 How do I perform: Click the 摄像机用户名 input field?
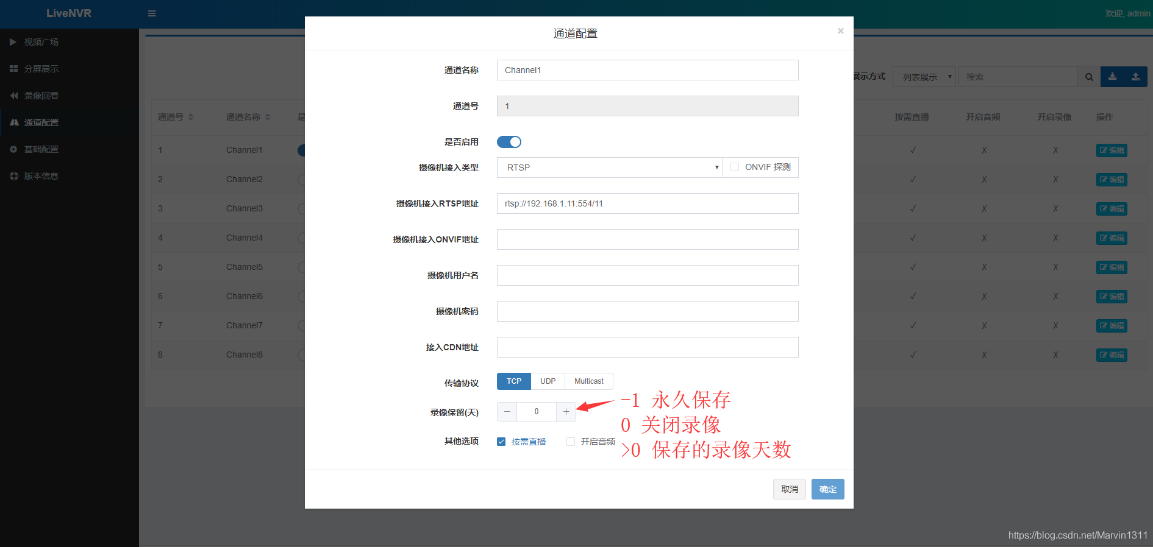[648, 275]
